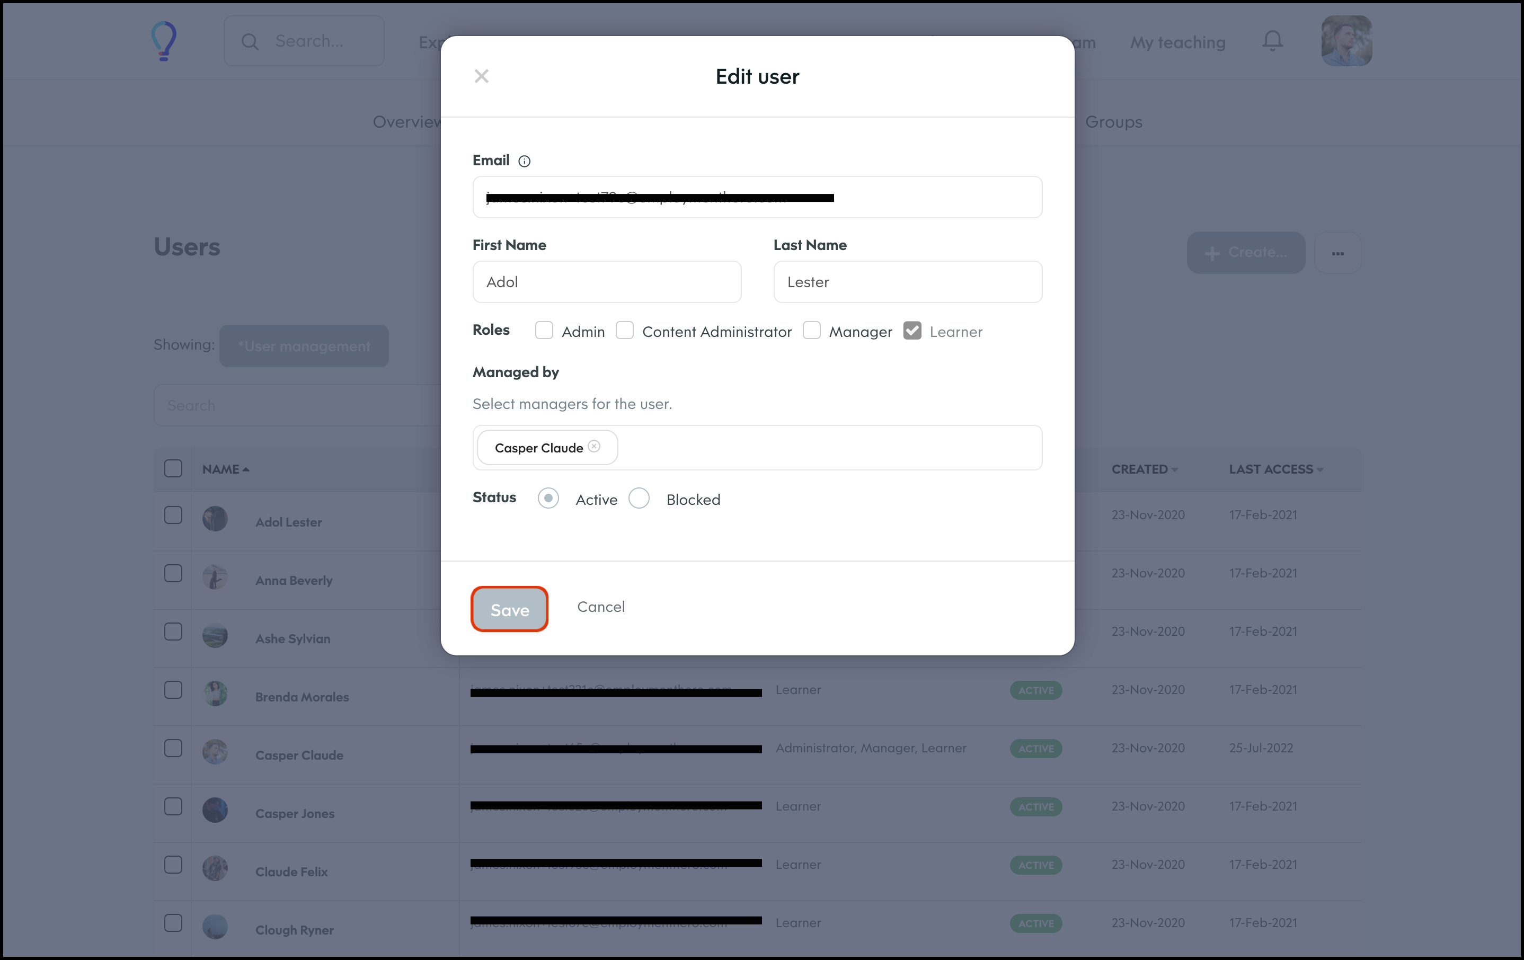
Task: Open the My teaching menu
Action: tap(1178, 42)
